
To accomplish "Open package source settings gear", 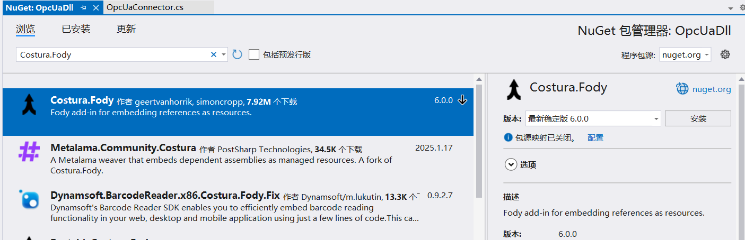I will (725, 54).
